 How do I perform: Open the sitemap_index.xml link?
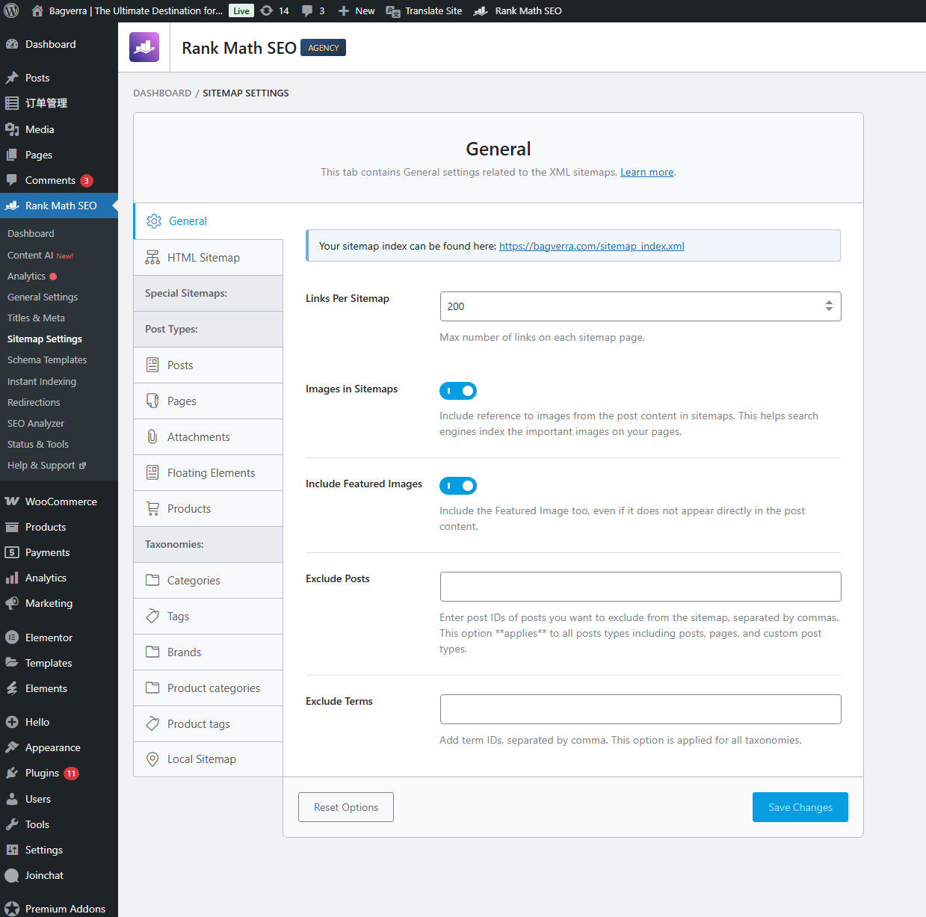coord(591,245)
